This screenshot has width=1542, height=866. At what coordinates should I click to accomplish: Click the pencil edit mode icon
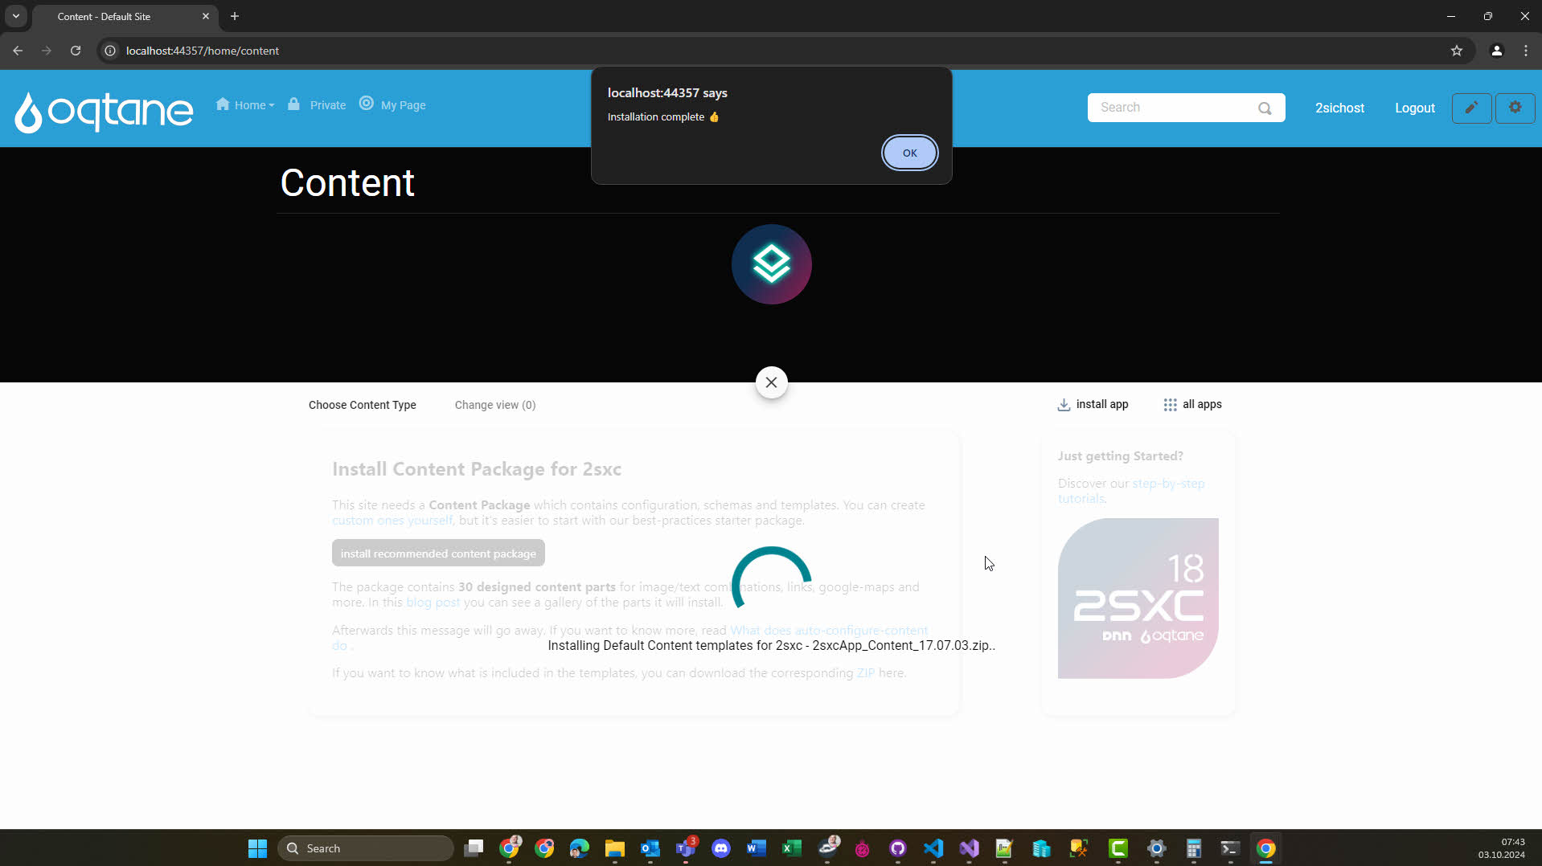coord(1471,108)
